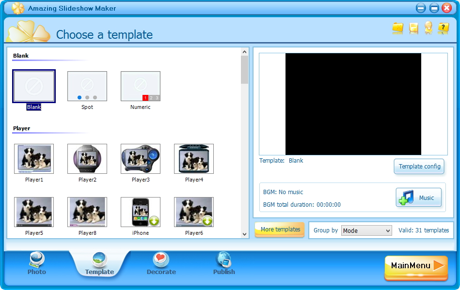The width and height of the screenshot is (460, 290).
Task: Select the Numeric template thumbnail
Action: (141, 86)
